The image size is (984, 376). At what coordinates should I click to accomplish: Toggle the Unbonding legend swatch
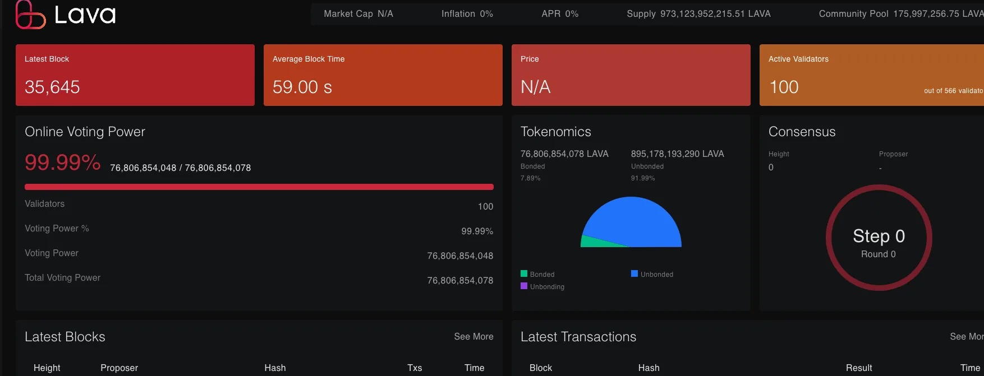(524, 286)
